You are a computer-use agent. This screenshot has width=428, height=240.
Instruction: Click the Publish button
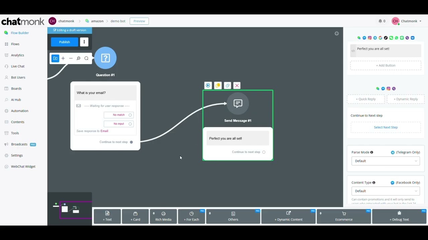65,42
